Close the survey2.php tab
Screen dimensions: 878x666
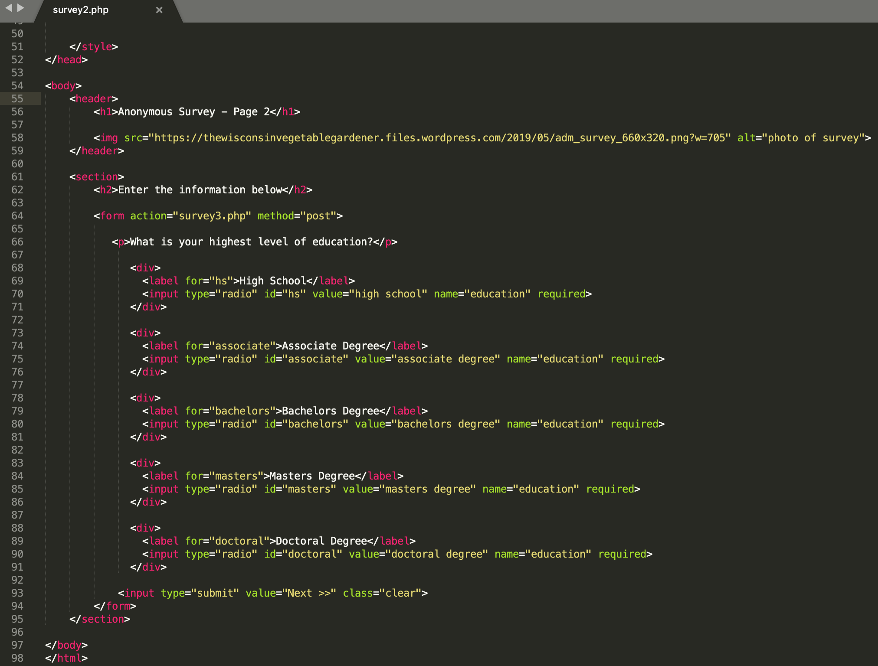click(x=159, y=10)
